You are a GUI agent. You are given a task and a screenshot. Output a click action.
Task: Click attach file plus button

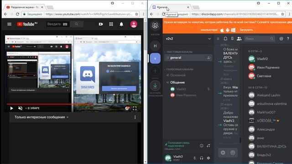223,153
